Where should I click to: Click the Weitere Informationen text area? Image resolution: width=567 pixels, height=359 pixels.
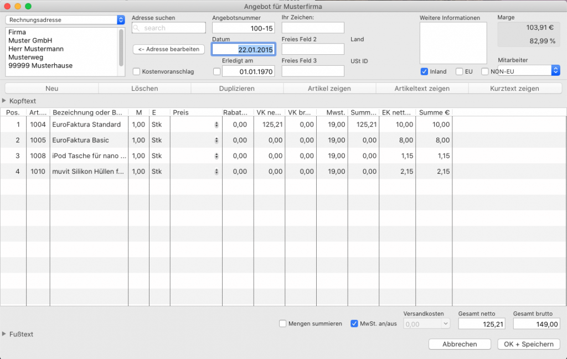453,43
